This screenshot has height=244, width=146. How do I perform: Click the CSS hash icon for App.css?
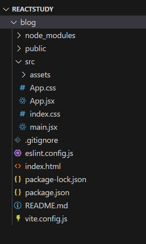coord(22,88)
